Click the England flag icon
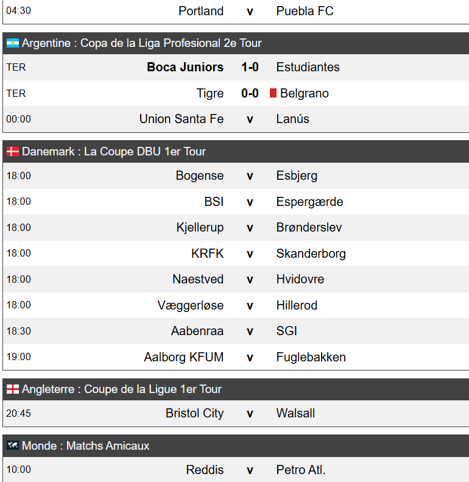 [13, 389]
